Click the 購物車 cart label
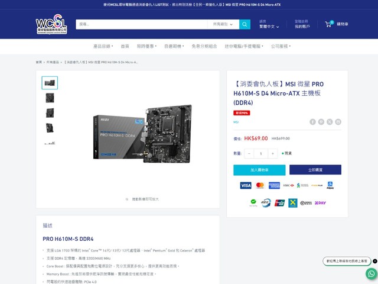 343,24
